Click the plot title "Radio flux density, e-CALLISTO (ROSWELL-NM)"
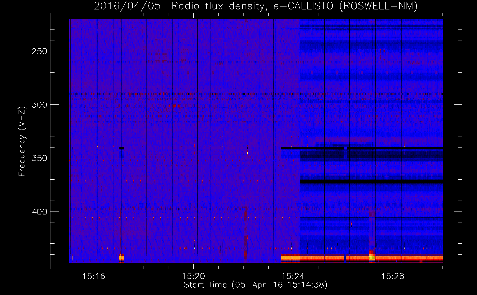 (x=295, y=6)
